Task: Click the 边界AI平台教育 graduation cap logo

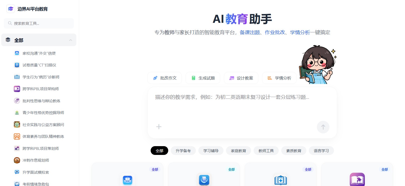Action: click(x=11, y=9)
